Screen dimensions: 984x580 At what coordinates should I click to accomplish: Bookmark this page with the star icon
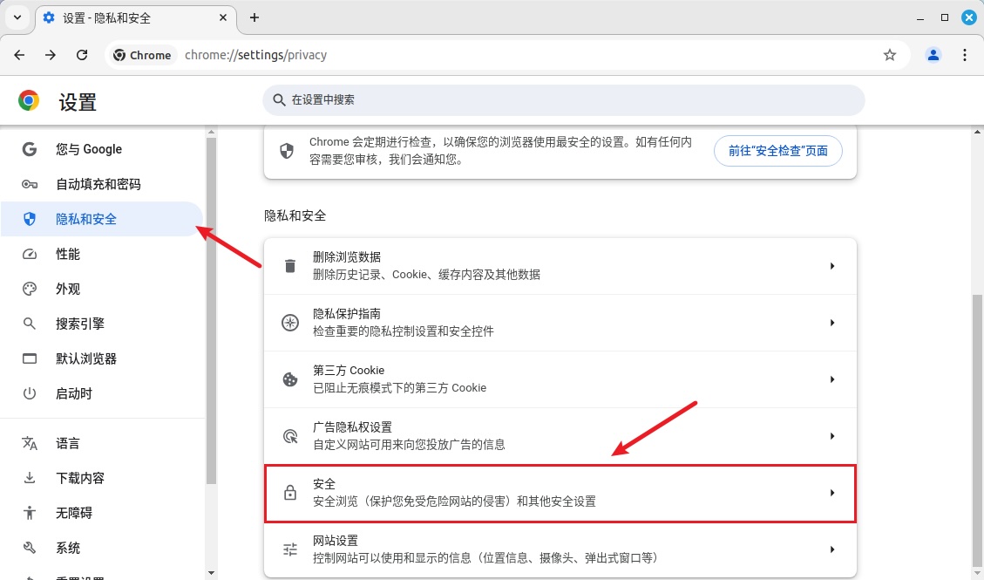(x=889, y=55)
